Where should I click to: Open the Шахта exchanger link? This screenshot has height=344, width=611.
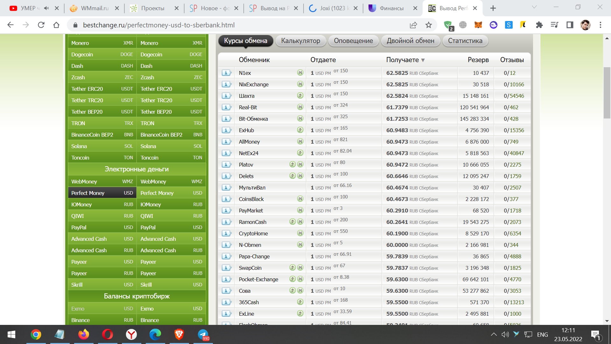tap(247, 96)
